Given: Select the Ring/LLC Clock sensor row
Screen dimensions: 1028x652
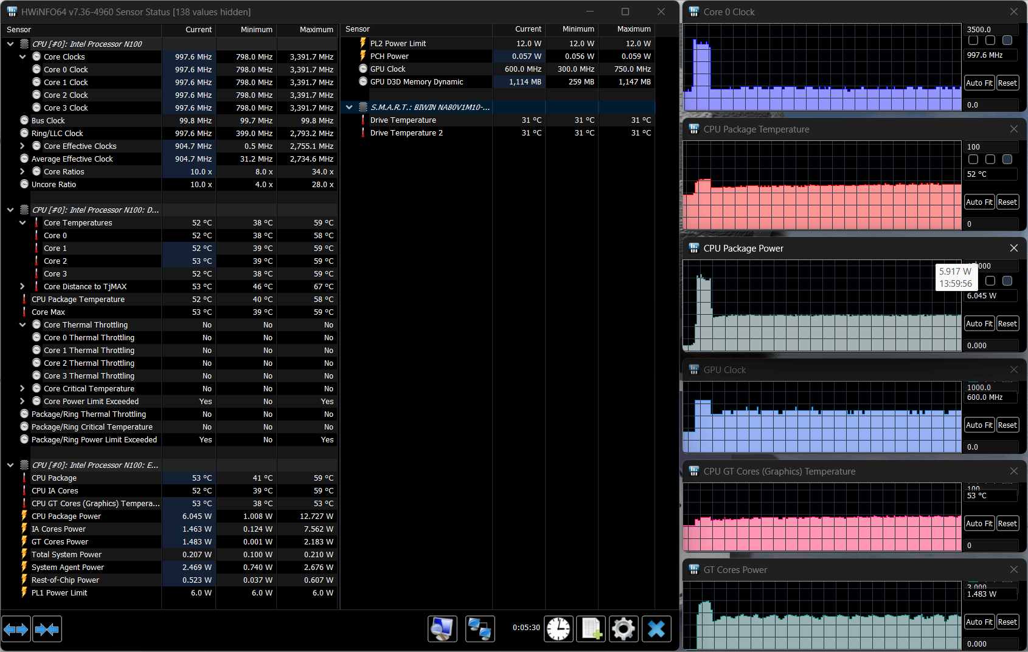Looking at the screenshot, I should [170, 133].
